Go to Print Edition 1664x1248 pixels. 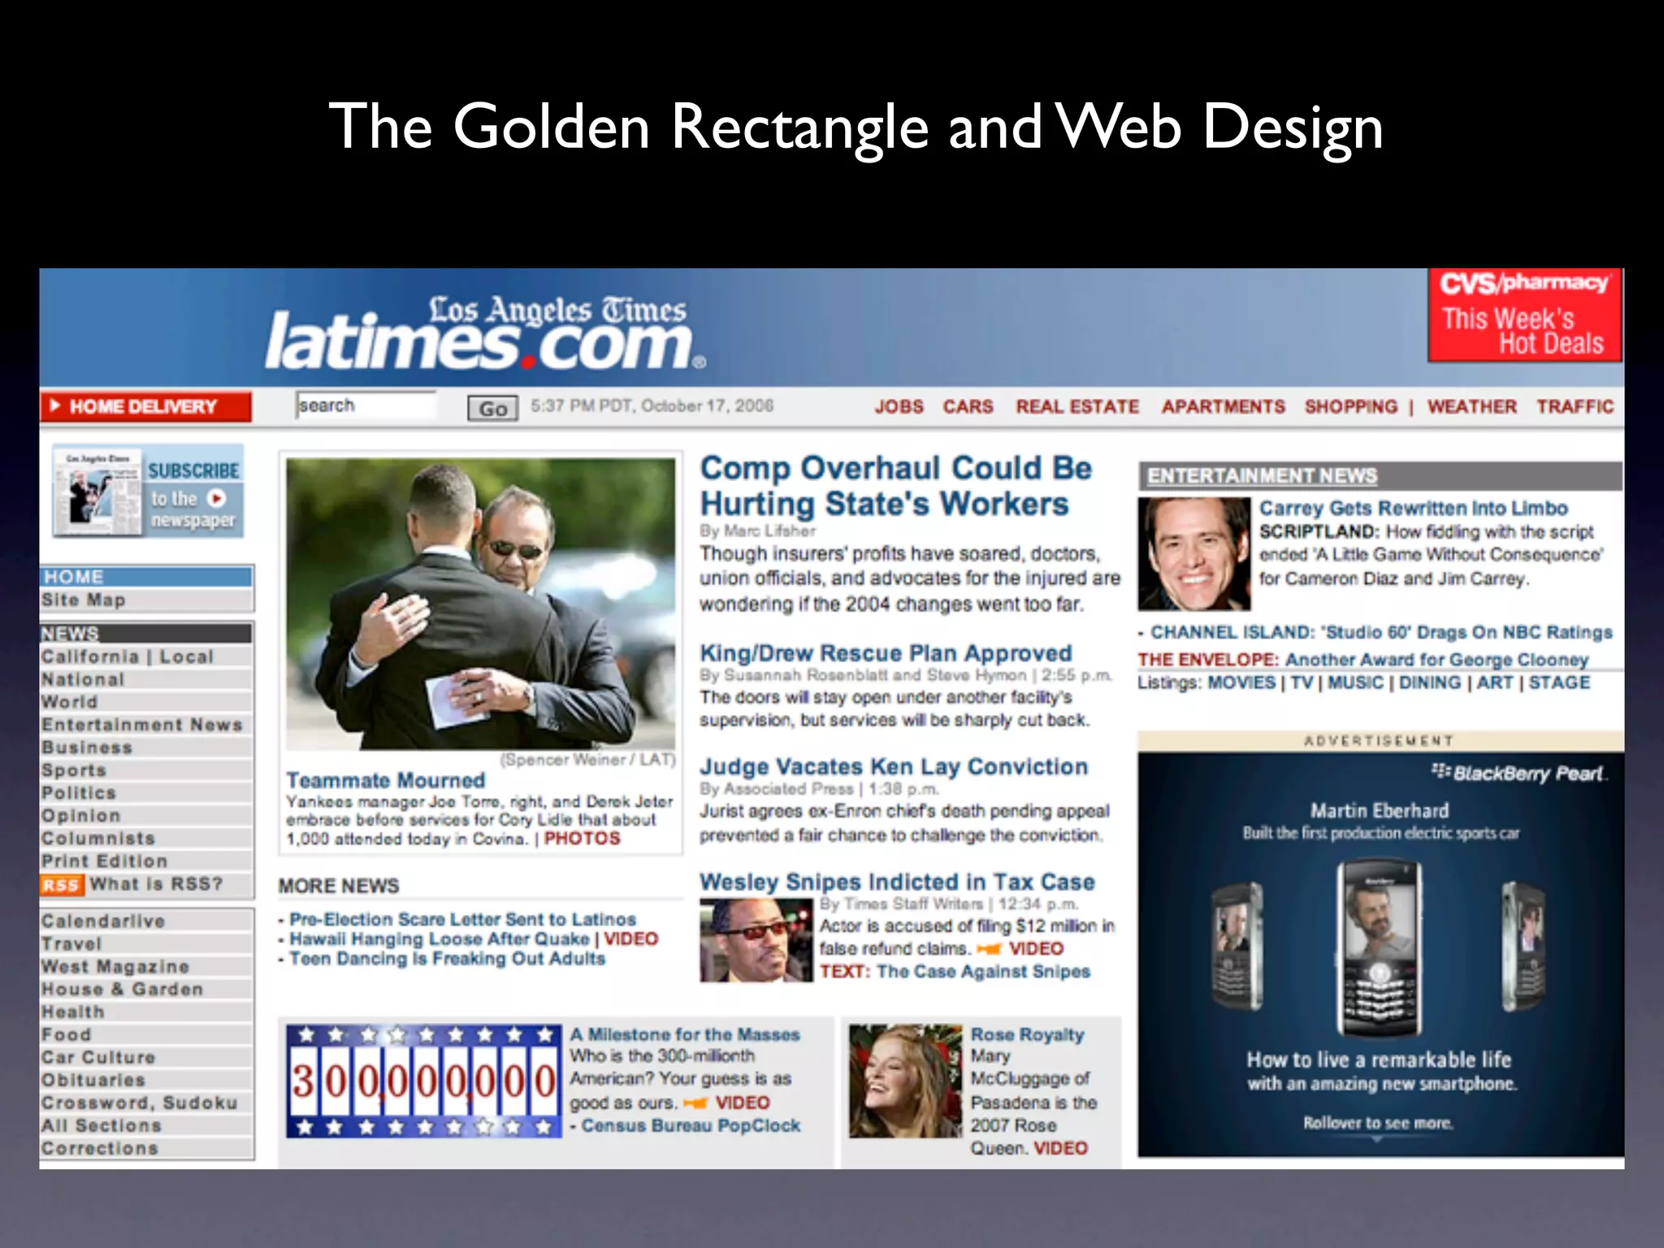tap(105, 861)
